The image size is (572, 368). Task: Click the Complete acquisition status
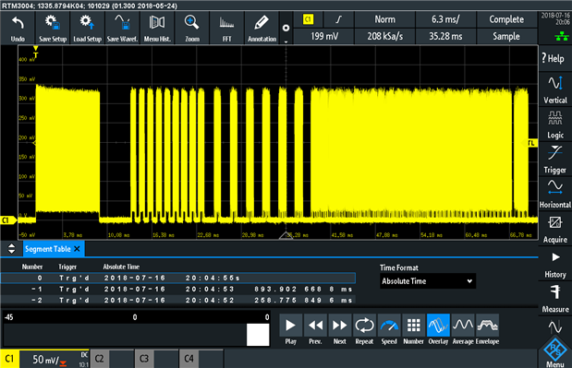[x=506, y=19]
